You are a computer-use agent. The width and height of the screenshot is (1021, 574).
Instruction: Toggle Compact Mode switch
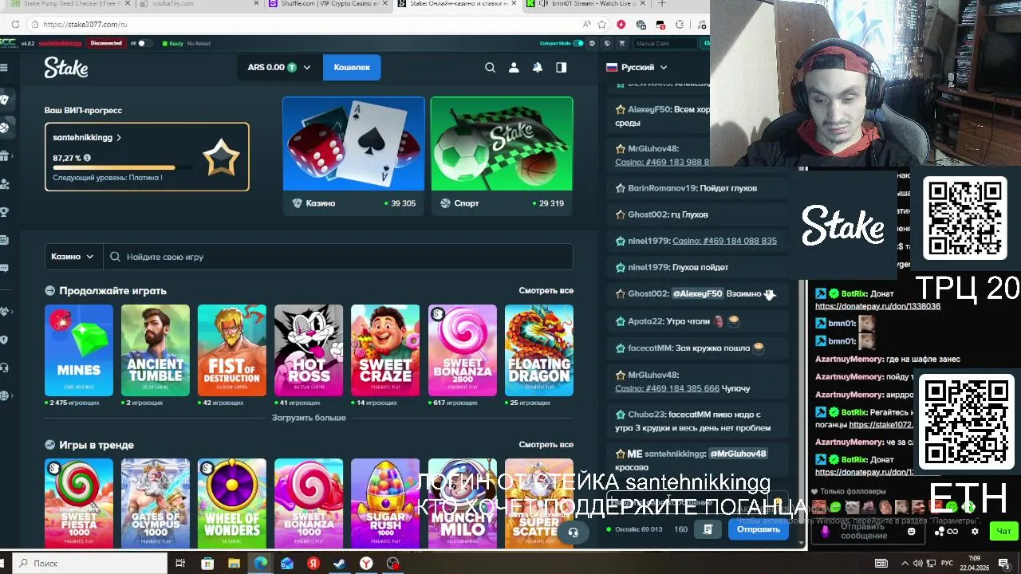pos(578,43)
